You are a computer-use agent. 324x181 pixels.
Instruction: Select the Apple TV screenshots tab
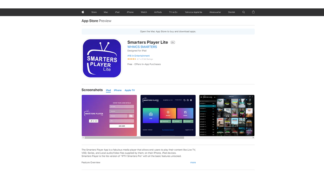click(x=130, y=90)
